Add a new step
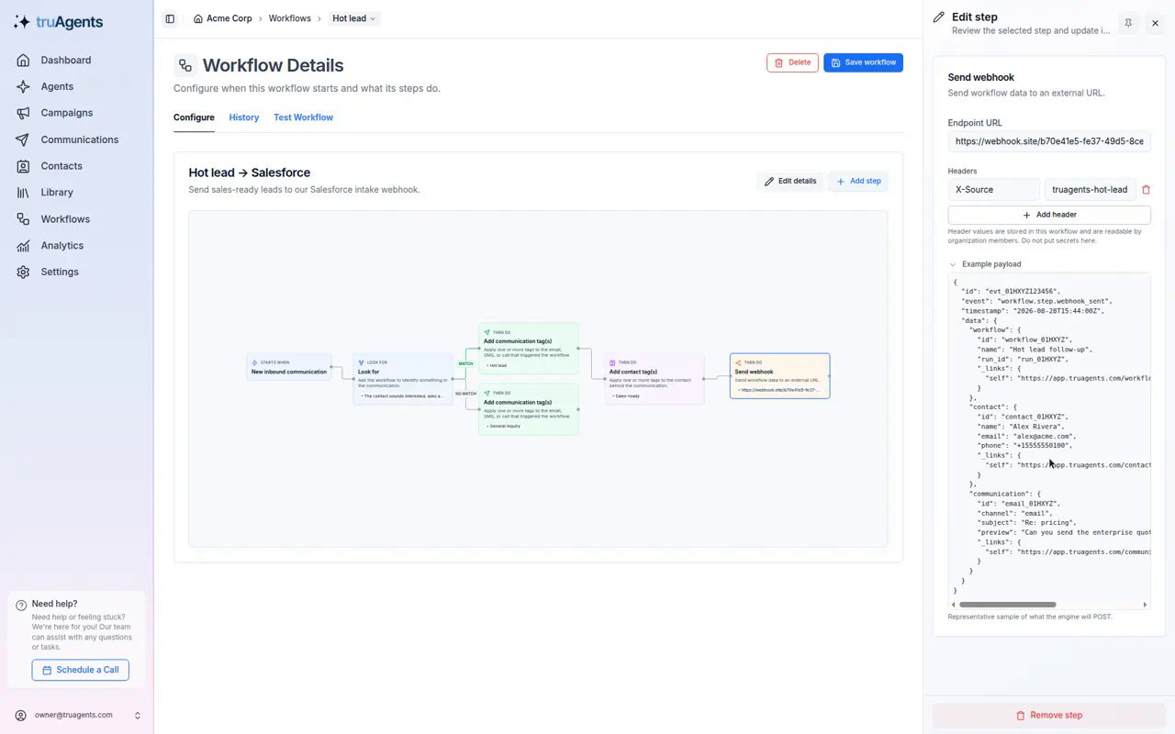Screen dimensions: 1175x734 858,181
